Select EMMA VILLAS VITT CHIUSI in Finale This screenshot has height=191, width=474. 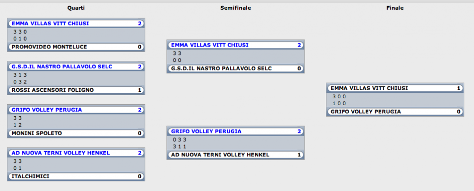pos(395,88)
